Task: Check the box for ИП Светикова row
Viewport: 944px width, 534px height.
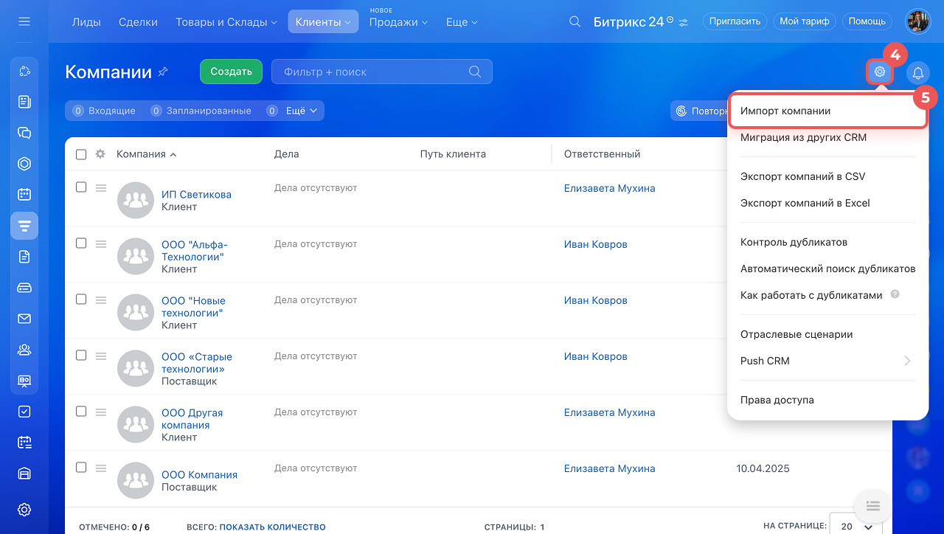Action: point(81,187)
